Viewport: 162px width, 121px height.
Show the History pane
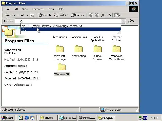pyautogui.click(x=77, y=15)
